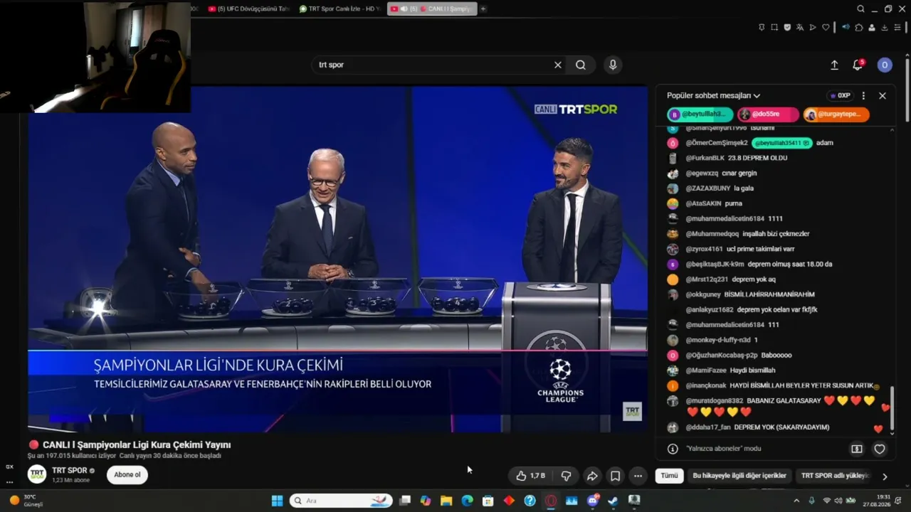
Task: Save the video to a playlist
Action: (615, 476)
